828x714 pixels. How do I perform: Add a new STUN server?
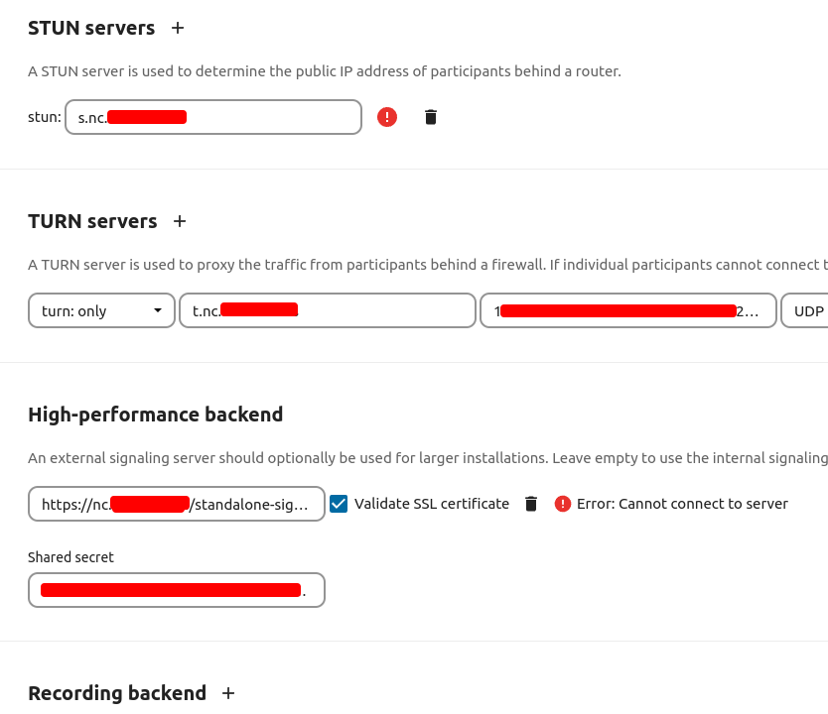[177, 28]
